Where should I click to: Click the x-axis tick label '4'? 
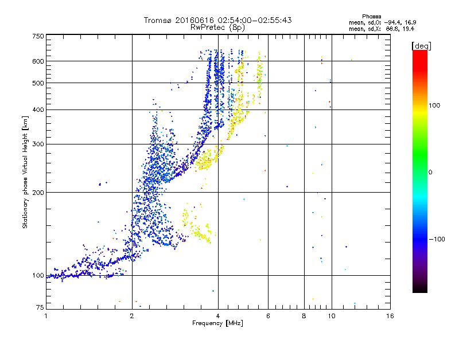pos(218,316)
